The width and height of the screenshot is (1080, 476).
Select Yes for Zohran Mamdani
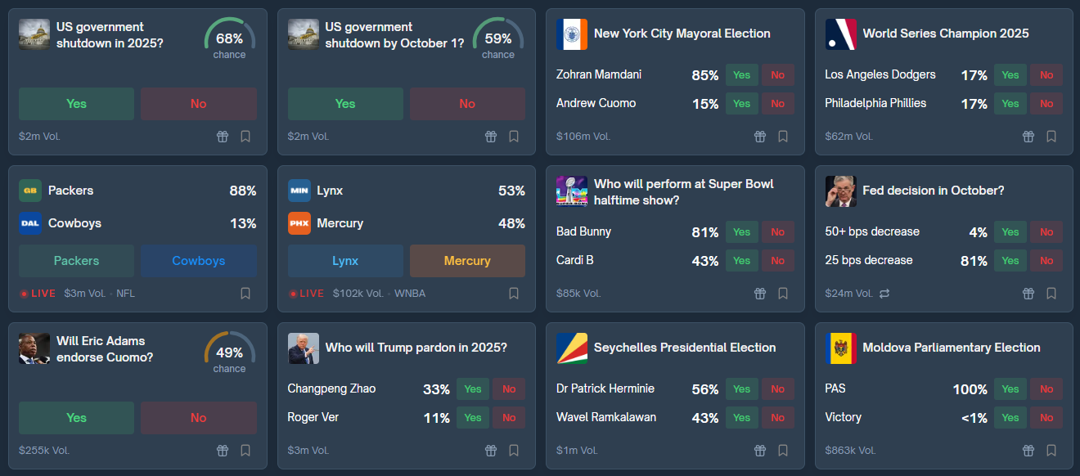pyautogui.click(x=741, y=75)
